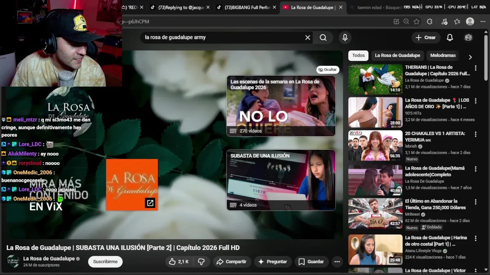The height and width of the screenshot is (275, 490).
Task: Open options menu for LOS AÑOS DE ORO video
Action: [x=475, y=101]
